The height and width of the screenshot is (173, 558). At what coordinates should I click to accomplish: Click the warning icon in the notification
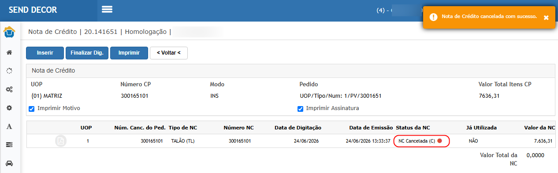pyautogui.click(x=434, y=17)
